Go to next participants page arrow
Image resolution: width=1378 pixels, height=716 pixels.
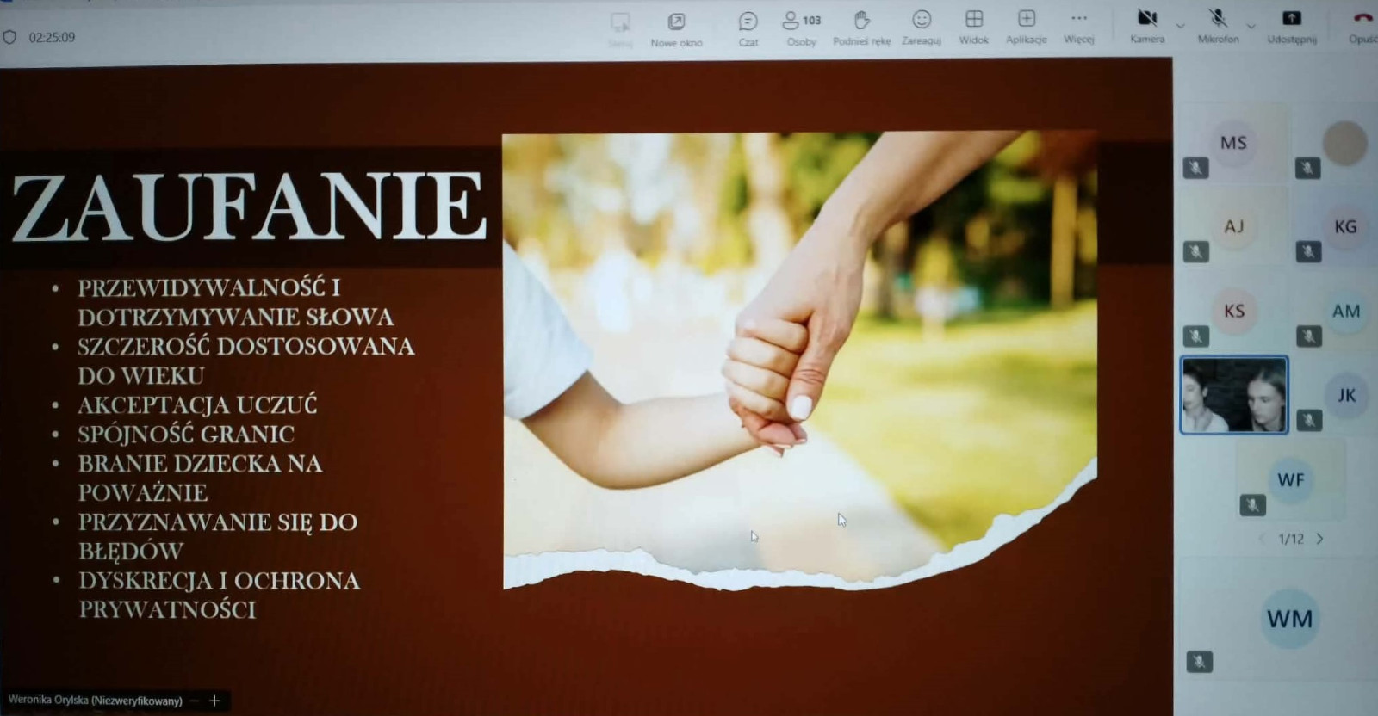pyautogui.click(x=1319, y=539)
